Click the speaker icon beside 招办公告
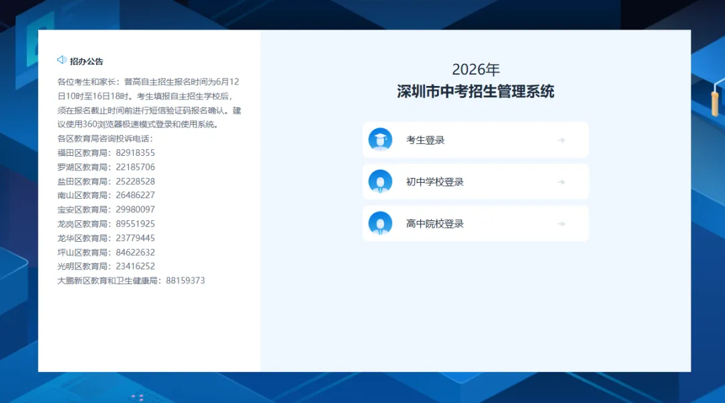Image resolution: width=725 pixels, height=403 pixels. [62, 60]
